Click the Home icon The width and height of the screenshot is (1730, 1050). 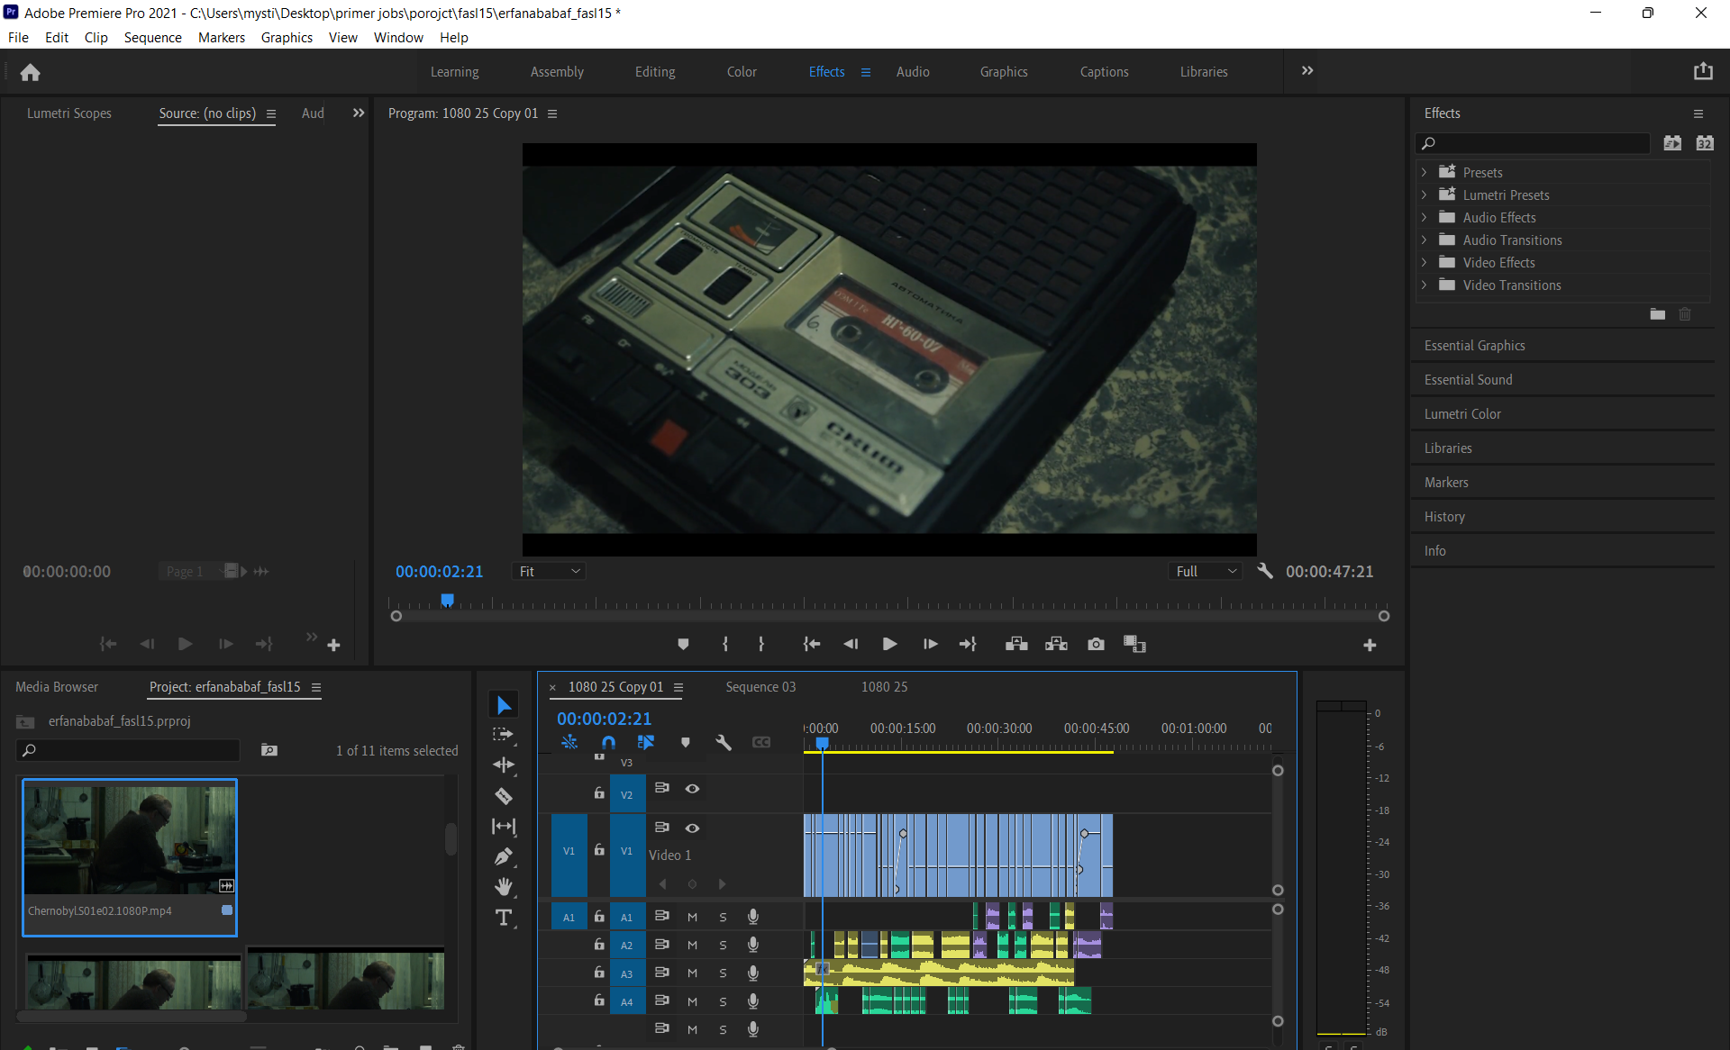[x=30, y=72]
